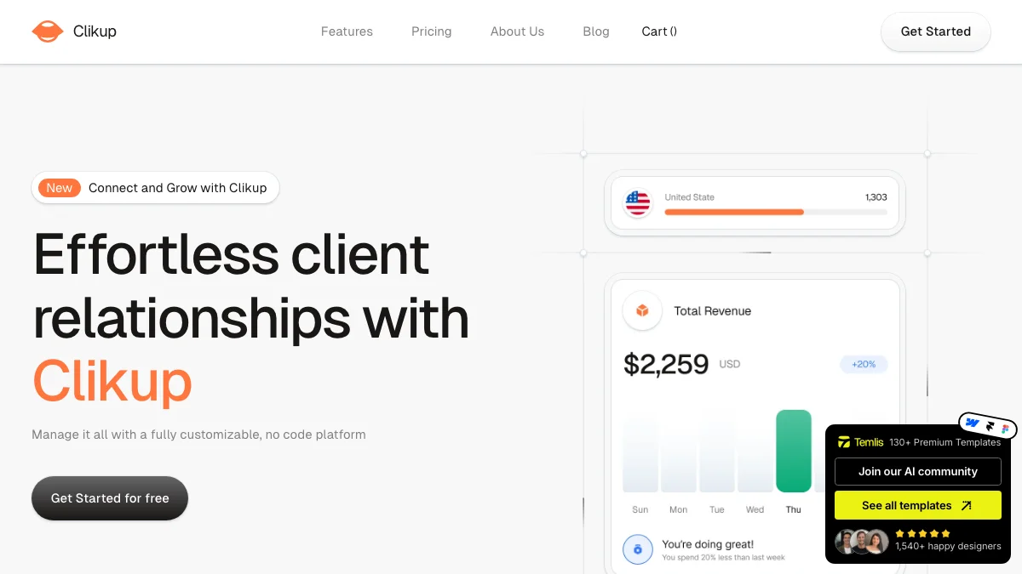Select the green Thu revenue bar
Image resolution: width=1022 pixels, height=574 pixels.
tap(794, 451)
